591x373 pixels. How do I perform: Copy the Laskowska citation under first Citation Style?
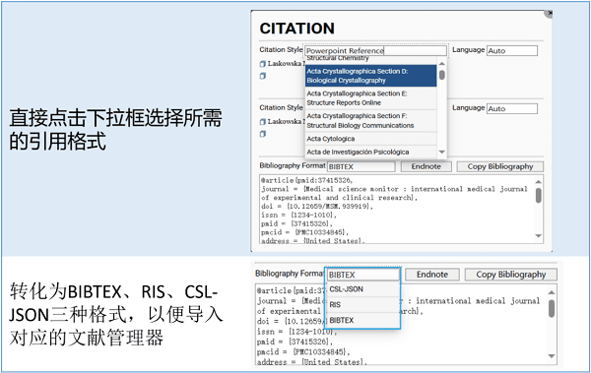(x=263, y=64)
